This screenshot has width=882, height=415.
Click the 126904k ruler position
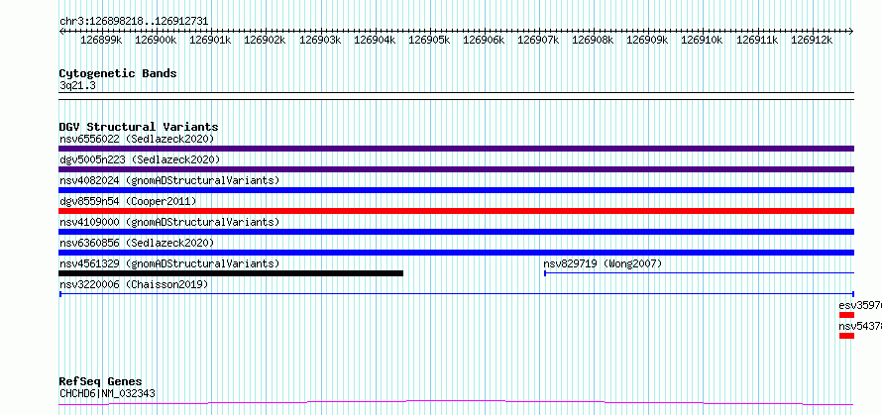pos(375,41)
